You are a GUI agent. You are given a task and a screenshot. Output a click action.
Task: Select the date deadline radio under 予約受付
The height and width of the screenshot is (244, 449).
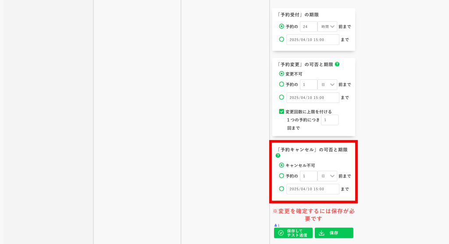pos(282,39)
